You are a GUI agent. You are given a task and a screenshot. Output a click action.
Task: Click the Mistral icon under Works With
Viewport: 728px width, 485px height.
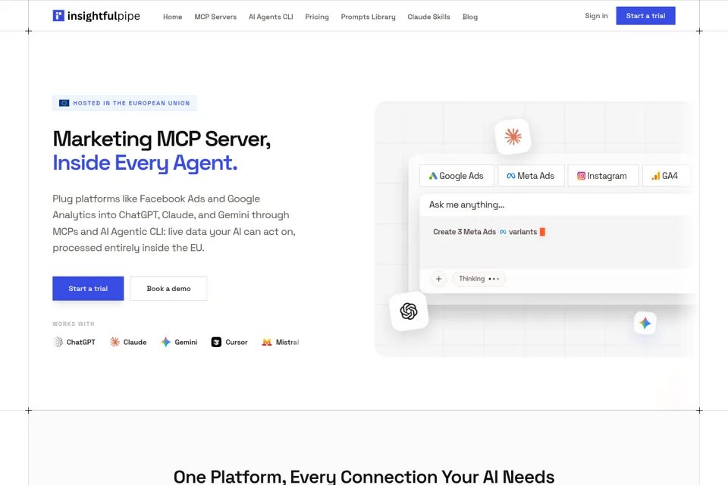[266, 342]
